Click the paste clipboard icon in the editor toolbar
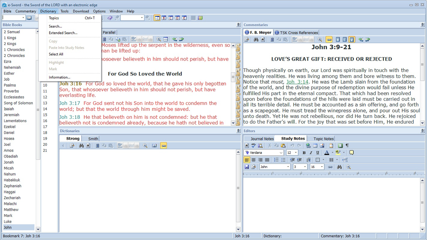 (283, 145)
